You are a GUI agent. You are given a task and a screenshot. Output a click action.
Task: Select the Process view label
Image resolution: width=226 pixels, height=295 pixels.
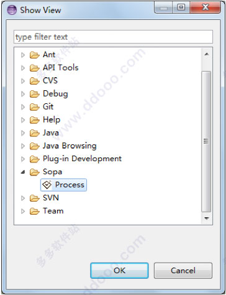pos(70,185)
